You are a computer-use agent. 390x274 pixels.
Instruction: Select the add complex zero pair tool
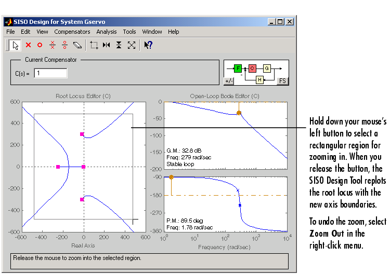click(x=64, y=45)
